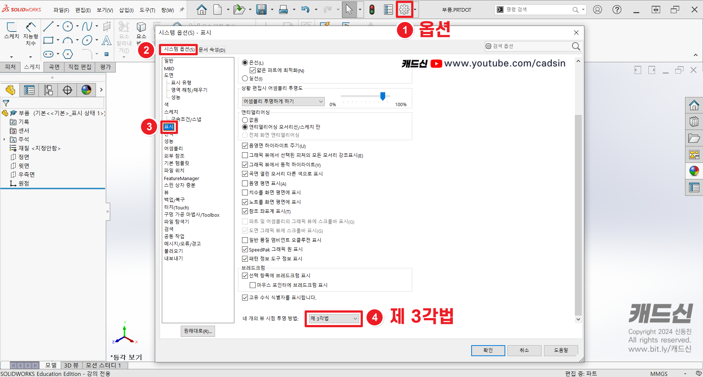
Task: Adjust the assembly transparency slider handle
Action: (383, 96)
